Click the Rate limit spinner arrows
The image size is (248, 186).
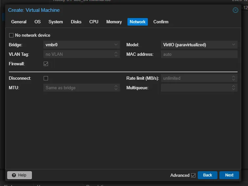tap(234, 78)
